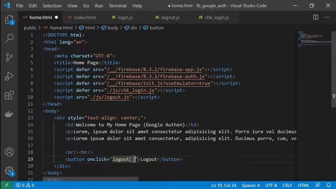The height and width of the screenshot is (189, 336).
Task: Follow the ./js/chk_login.js link
Action: point(131,90)
